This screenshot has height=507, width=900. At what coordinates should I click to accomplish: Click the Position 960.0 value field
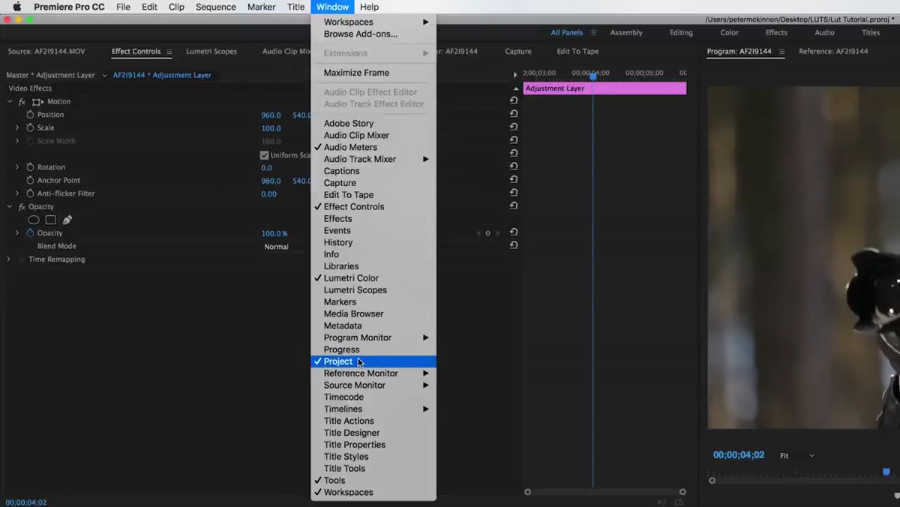(271, 115)
